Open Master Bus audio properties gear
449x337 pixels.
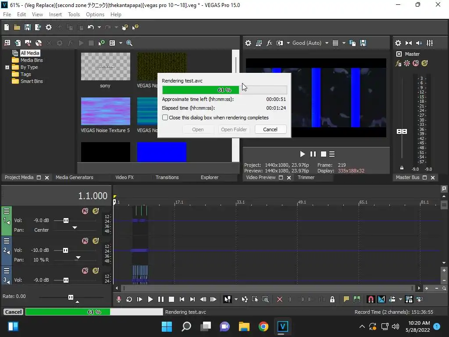pyautogui.click(x=398, y=43)
